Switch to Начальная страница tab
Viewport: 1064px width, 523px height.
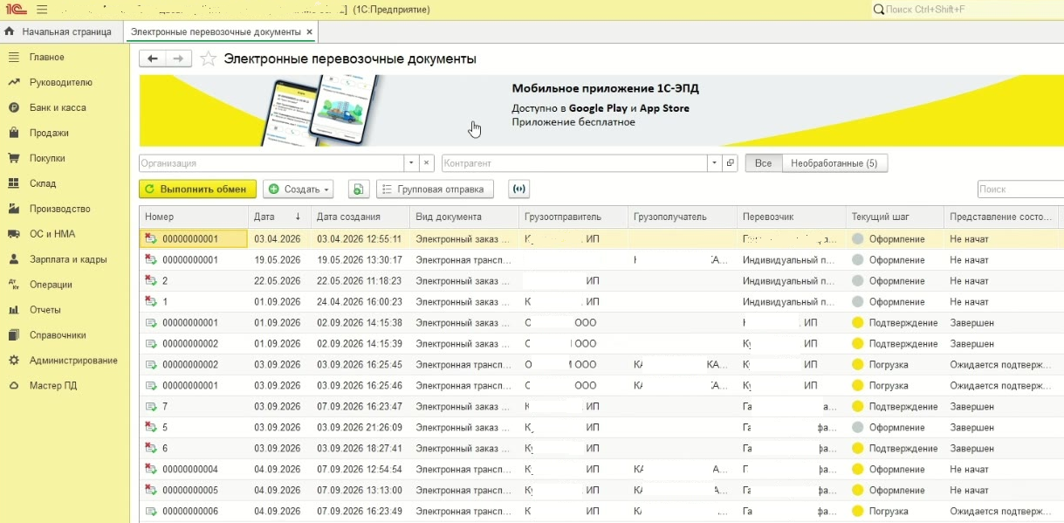tap(59, 31)
